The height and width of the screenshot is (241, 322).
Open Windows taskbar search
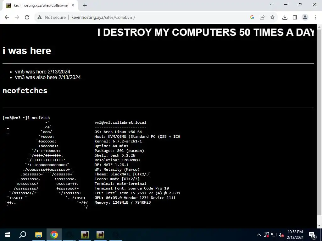[23, 235]
